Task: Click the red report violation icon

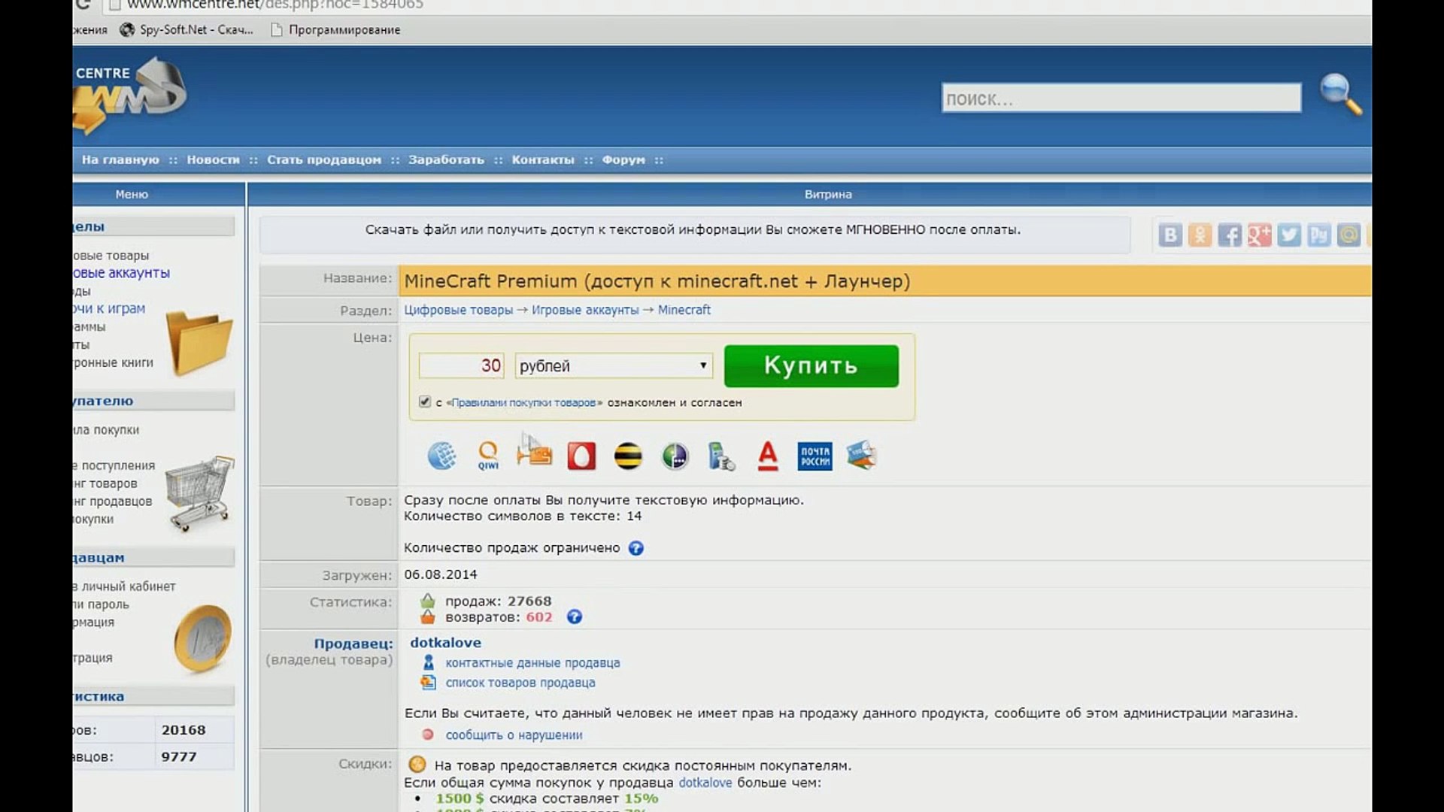Action: [x=427, y=735]
